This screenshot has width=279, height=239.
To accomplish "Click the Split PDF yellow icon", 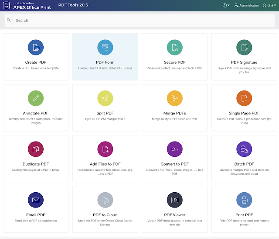I will pos(105,98).
